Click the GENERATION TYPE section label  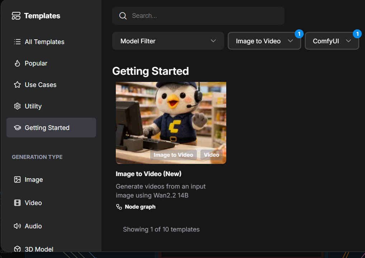[x=37, y=157]
